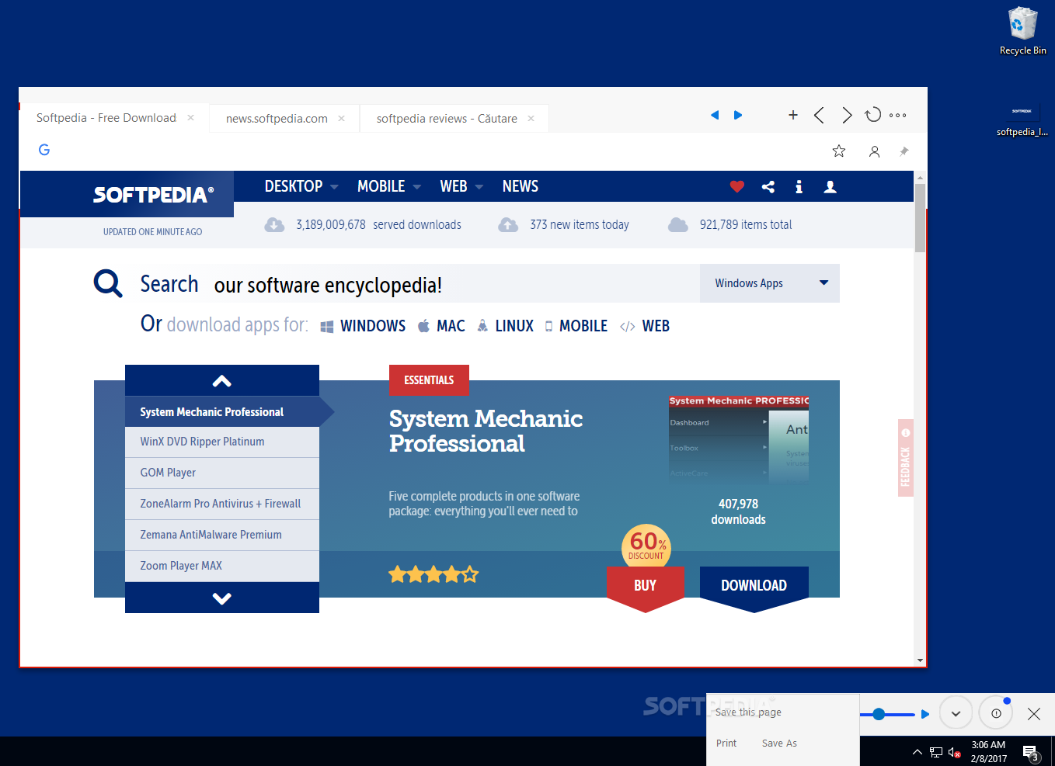Click the pin icon in browser toolbar
The height and width of the screenshot is (766, 1055).
tap(904, 151)
